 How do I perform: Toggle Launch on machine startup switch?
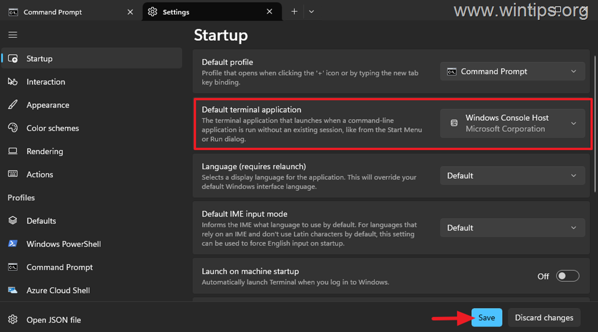click(x=568, y=276)
